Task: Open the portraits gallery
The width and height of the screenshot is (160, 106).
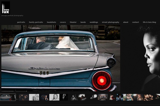Action: tap(21, 22)
